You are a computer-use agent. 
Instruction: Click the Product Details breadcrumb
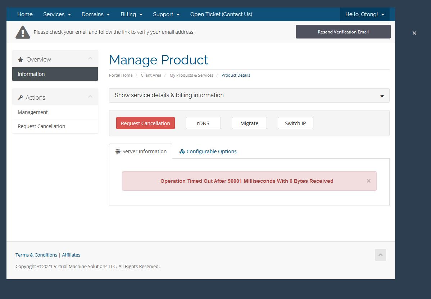pos(236,75)
